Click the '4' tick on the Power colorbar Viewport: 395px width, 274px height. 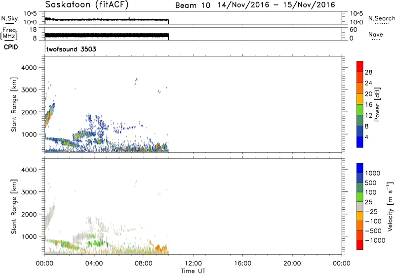pos(366,137)
